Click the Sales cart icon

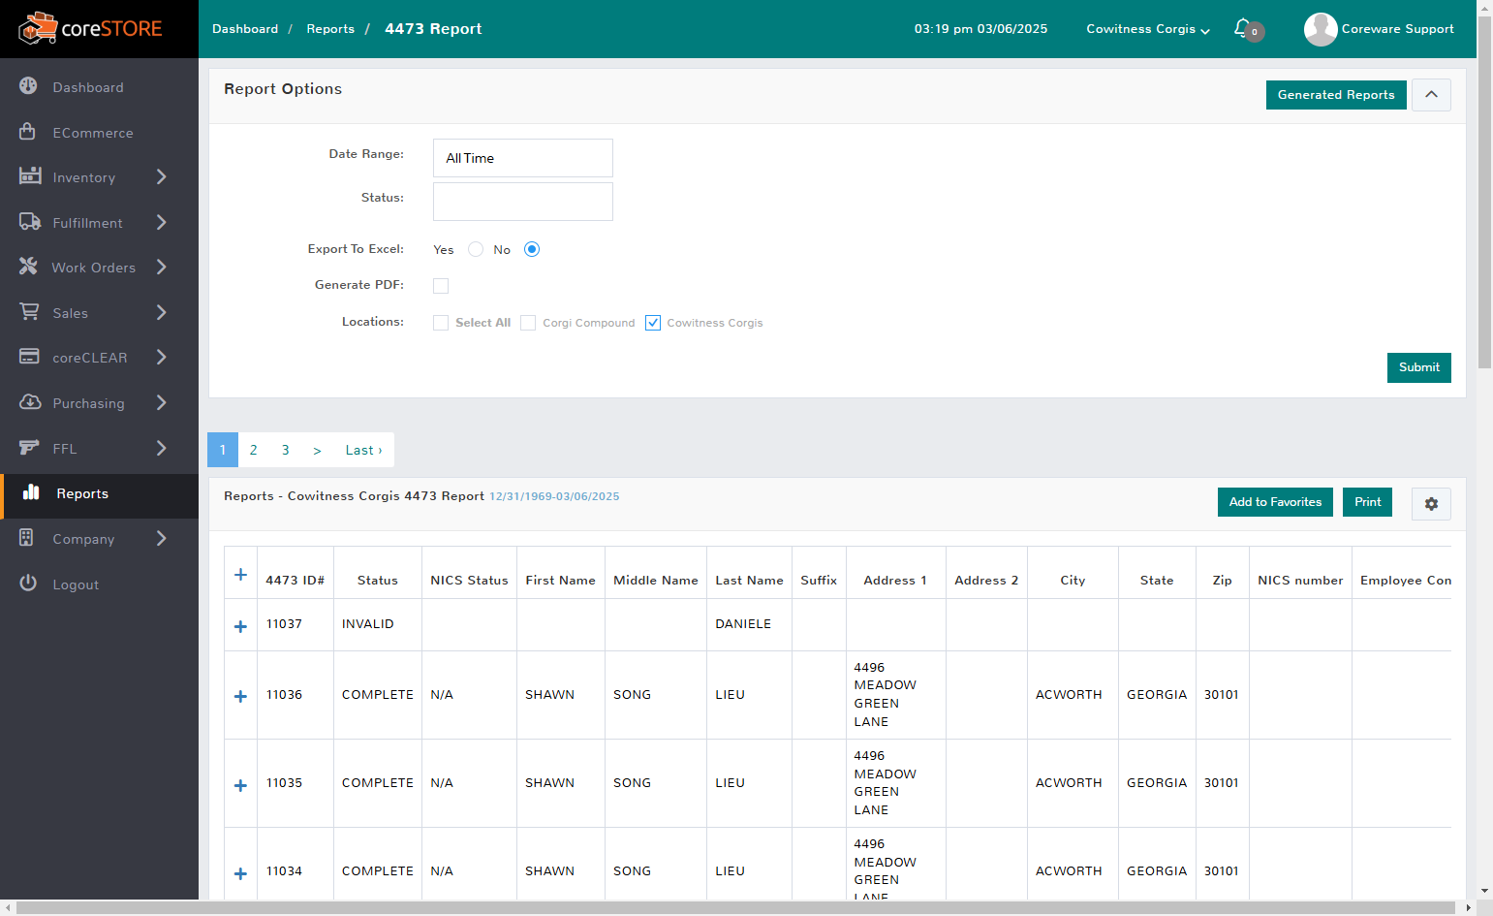(x=30, y=312)
